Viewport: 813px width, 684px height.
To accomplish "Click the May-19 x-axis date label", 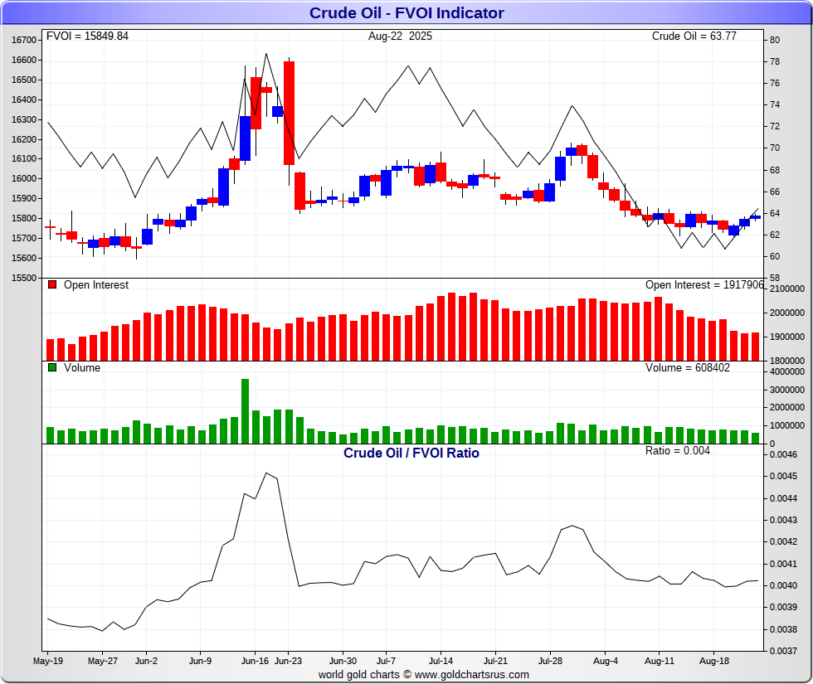I will click(x=48, y=662).
